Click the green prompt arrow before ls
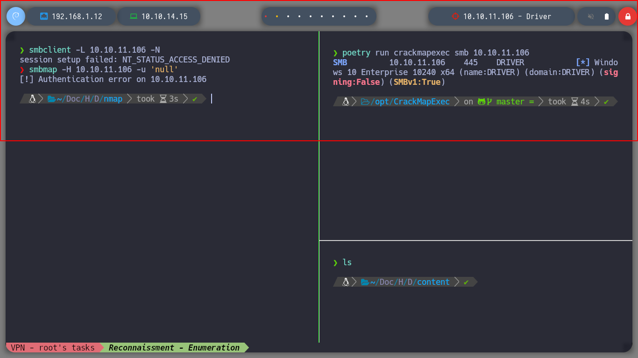 [x=335, y=262]
